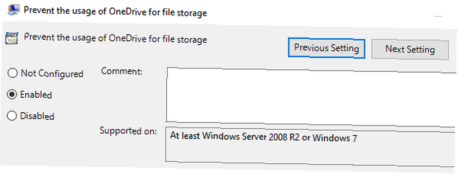Click the word 'Windows 7' in supported text
Screen dimensions: 458x174
click(x=335, y=138)
